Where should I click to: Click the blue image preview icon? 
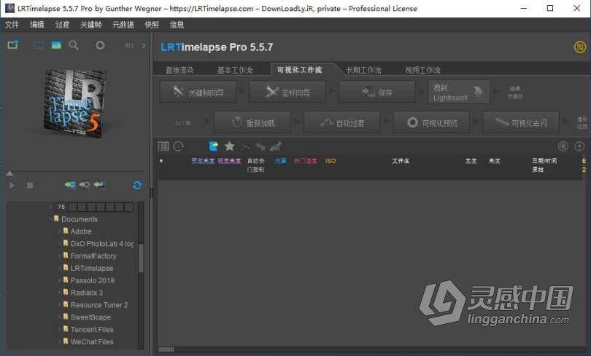click(56, 45)
